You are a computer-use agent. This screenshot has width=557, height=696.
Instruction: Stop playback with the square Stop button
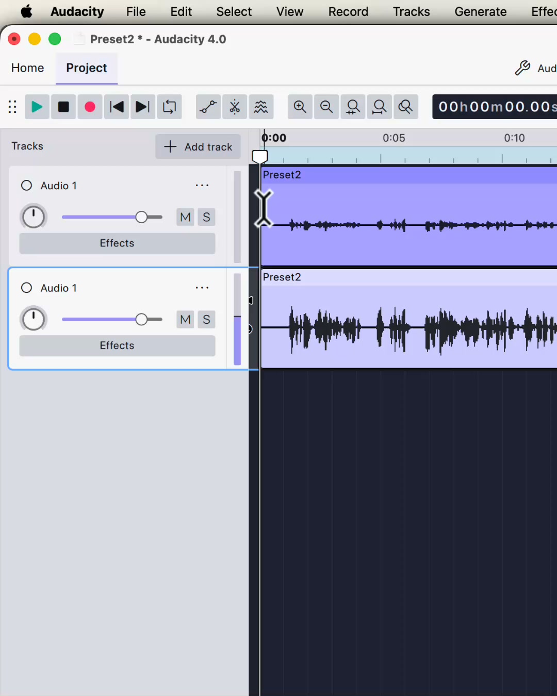click(x=63, y=107)
